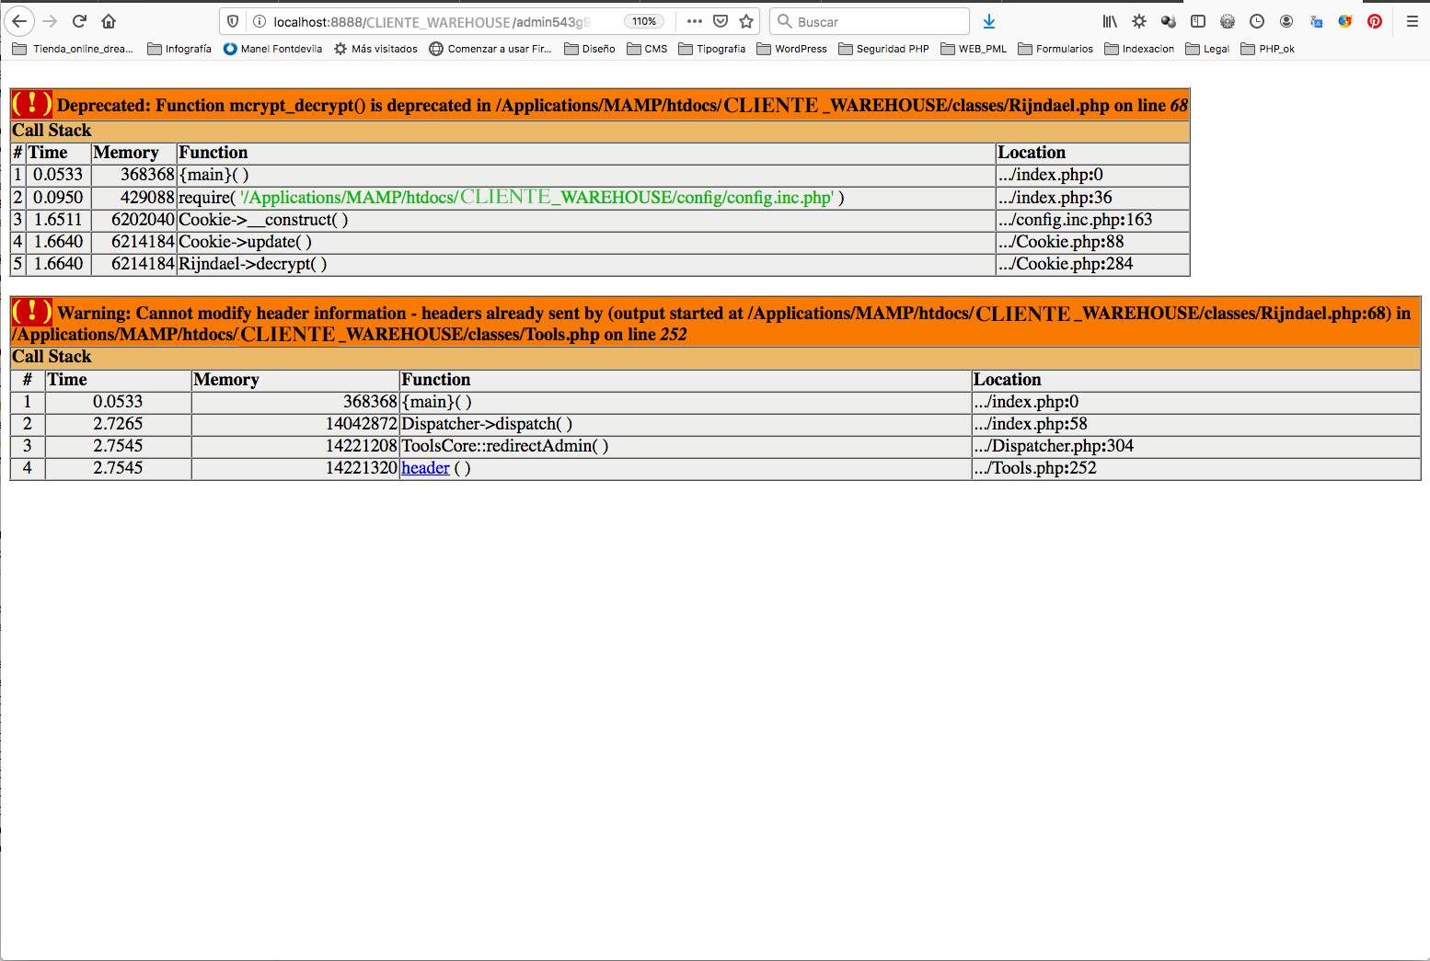Save the page to Pocket

[x=721, y=21]
